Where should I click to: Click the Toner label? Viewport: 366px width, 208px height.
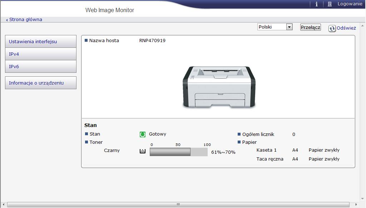point(96,142)
